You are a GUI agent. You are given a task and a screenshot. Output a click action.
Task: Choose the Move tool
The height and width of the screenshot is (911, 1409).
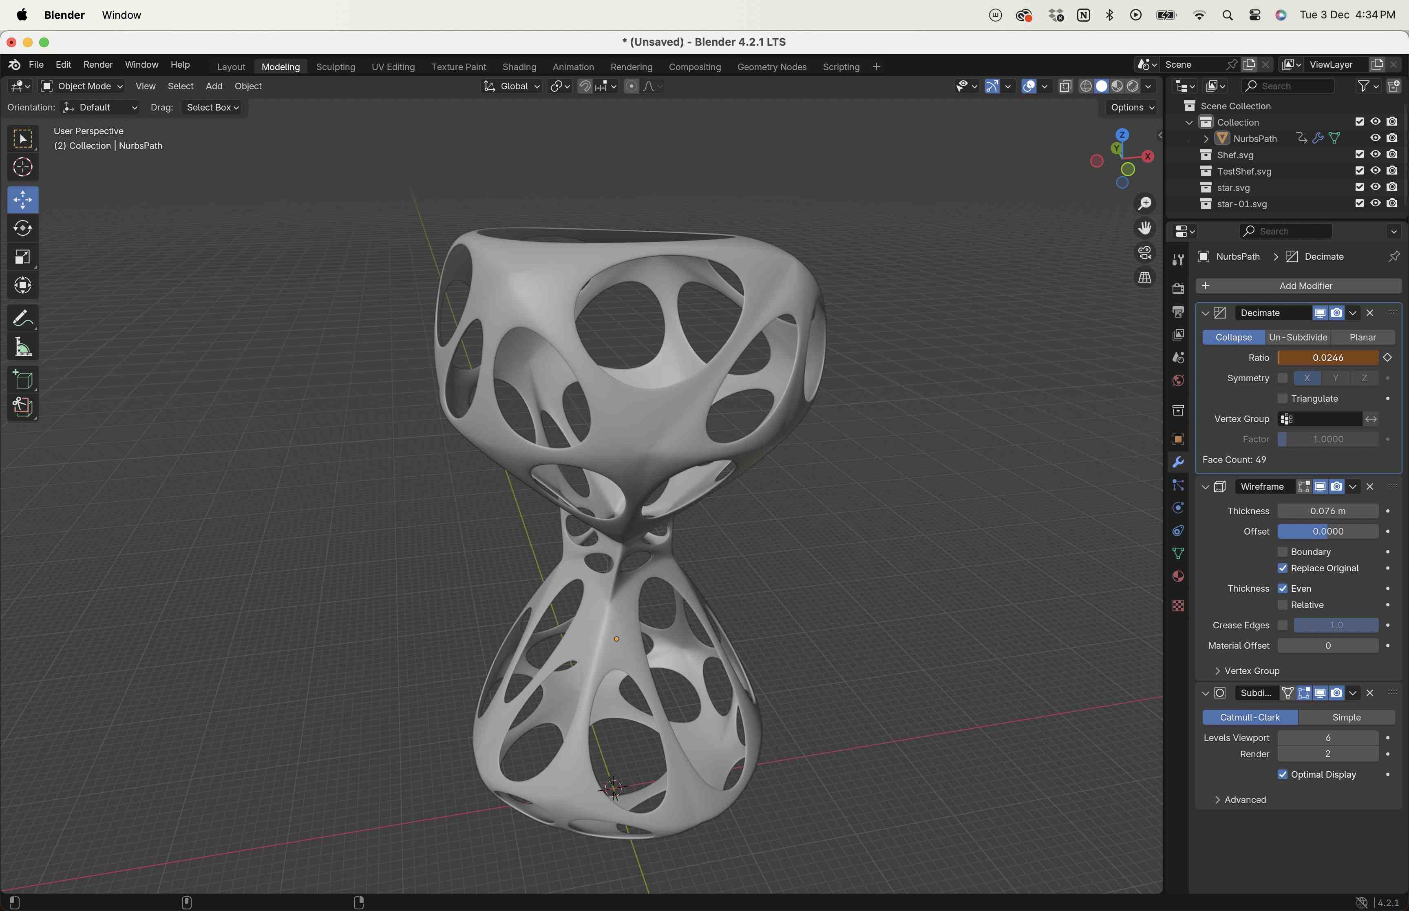(22, 200)
